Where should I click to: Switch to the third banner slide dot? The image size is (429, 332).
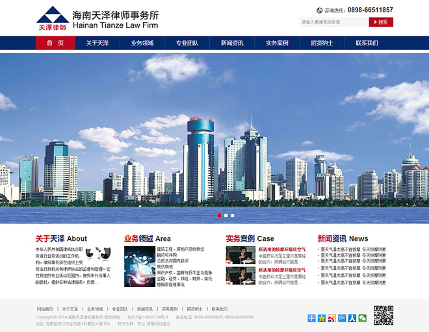coord(233,215)
